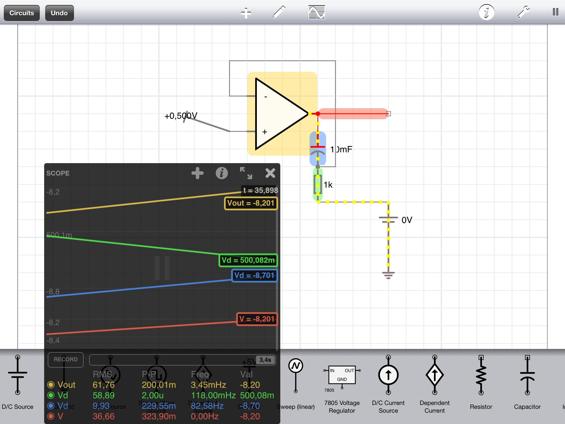This screenshot has height=424, width=565.
Task: Select the red highlighted output wire
Action: tap(353, 114)
